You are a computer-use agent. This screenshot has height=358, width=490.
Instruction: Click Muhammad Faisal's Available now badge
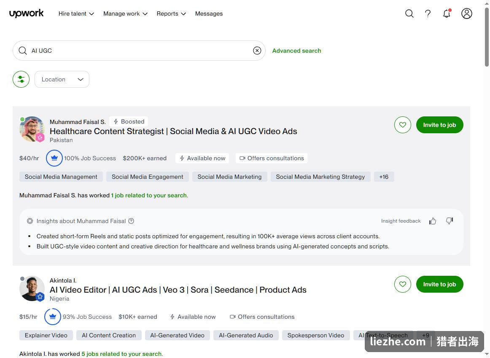point(202,159)
